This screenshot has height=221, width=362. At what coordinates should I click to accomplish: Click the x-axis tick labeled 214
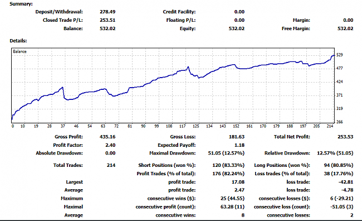(x=330, y=126)
